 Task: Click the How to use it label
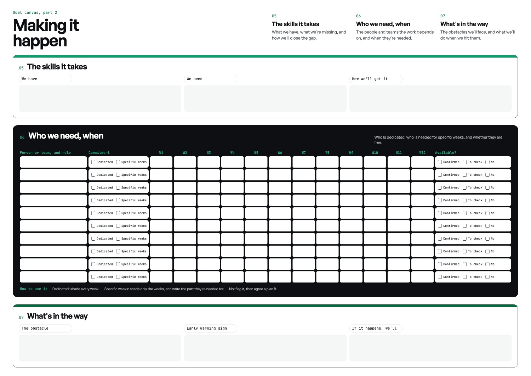point(34,289)
